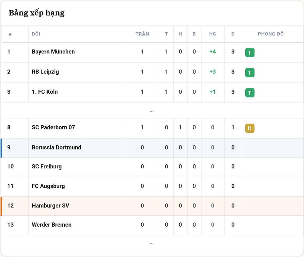Click the PHONG ĐỘ column header
This screenshot has height=257, width=304.
coord(271,34)
